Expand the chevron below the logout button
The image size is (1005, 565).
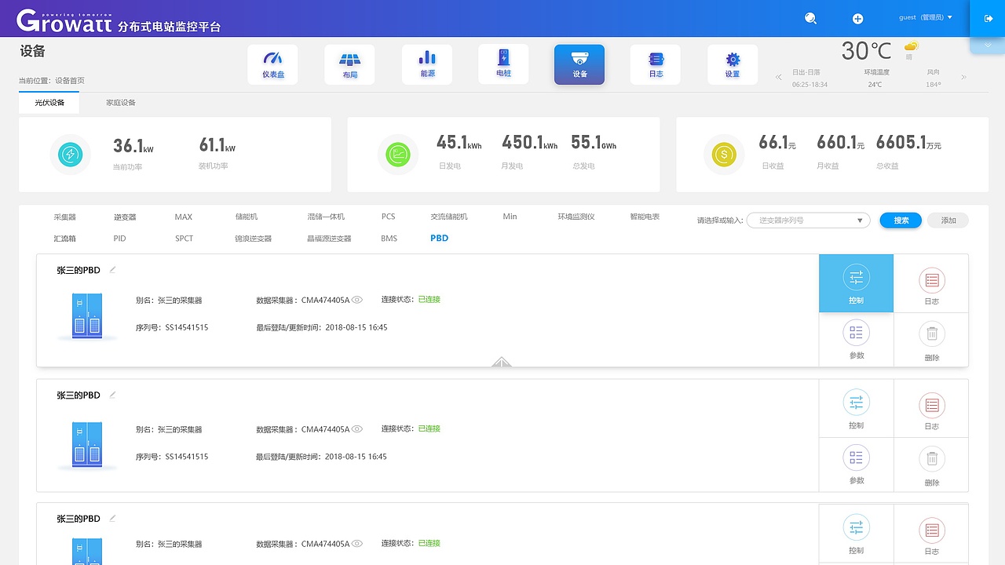point(988,46)
